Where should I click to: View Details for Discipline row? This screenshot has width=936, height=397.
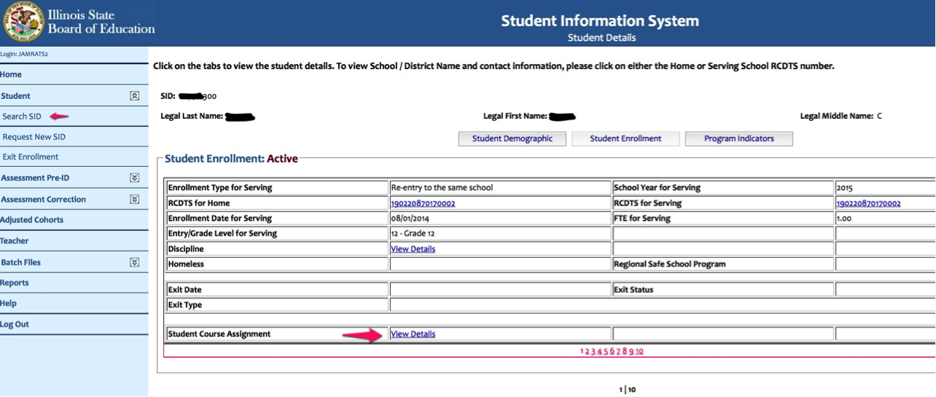[x=413, y=249]
